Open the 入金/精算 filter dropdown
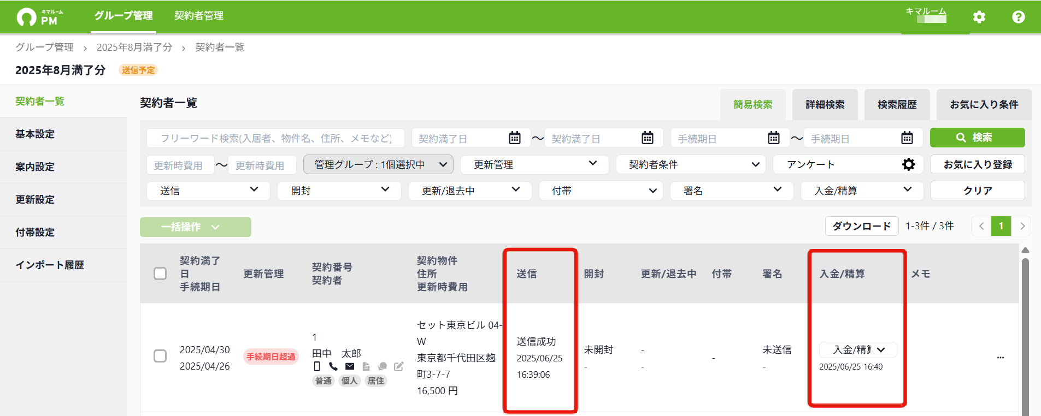 862,191
